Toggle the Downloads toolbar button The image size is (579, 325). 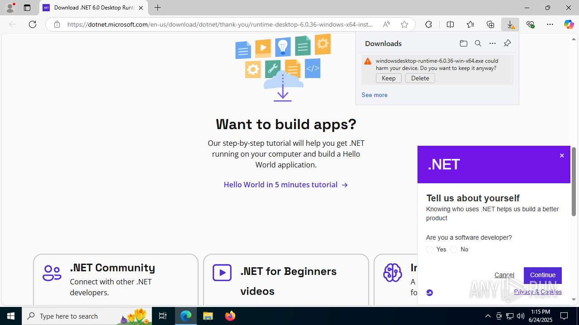click(x=510, y=24)
